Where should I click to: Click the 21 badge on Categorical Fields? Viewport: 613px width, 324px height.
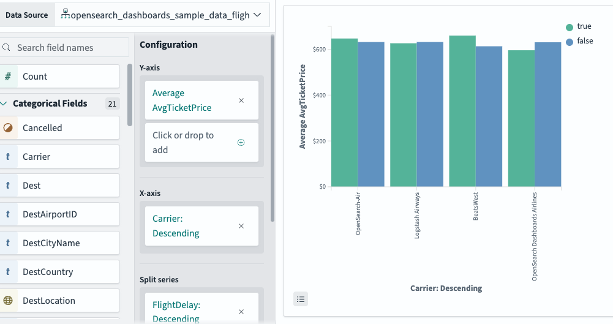point(112,104)
